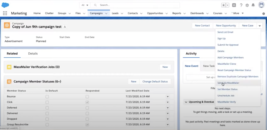
Task: Toggle Responded checkbox for Group Resubscribe
Action: coord(87,125)
